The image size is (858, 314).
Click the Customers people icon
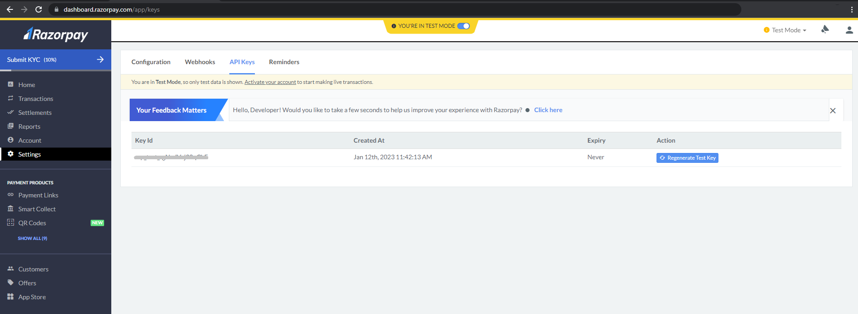tap(11, 269)
